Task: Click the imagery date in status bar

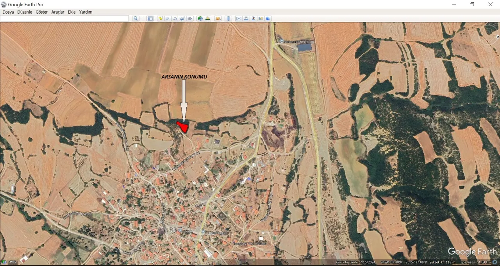Action: pyautogui.click(x=356, y=262)
